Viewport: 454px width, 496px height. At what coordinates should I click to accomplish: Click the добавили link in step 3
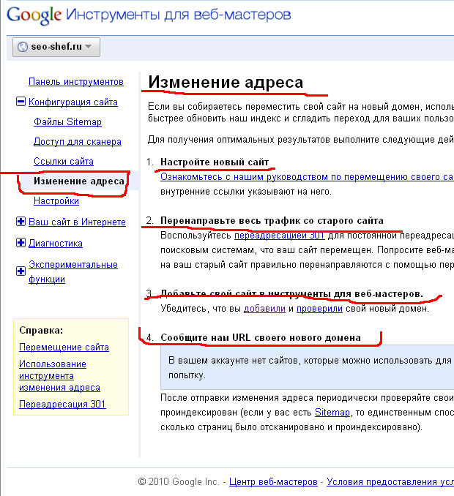click(x=264, y=309)
